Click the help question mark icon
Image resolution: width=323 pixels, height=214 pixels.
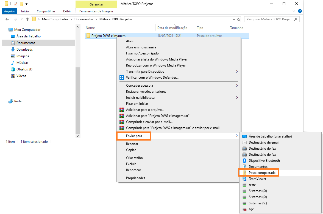(300, 11)
